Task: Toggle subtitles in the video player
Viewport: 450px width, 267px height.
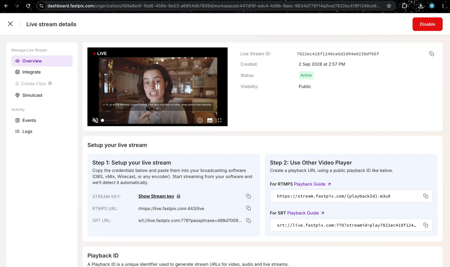Action: pyautogui.click(x=210, y=120)
